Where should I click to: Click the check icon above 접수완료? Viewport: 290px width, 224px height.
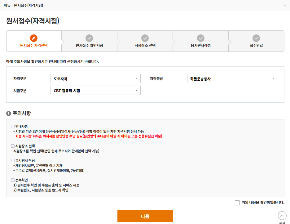pos(256,38)
